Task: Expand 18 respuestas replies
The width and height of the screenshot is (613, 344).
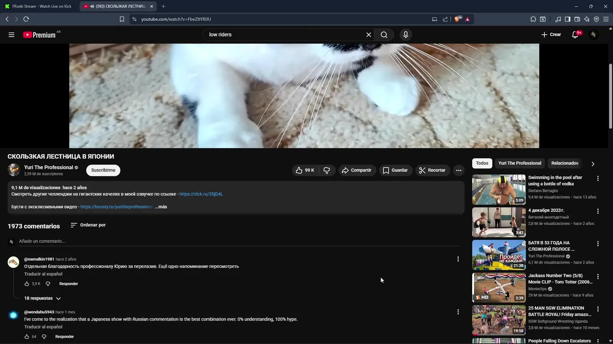Action: (43, 298)
